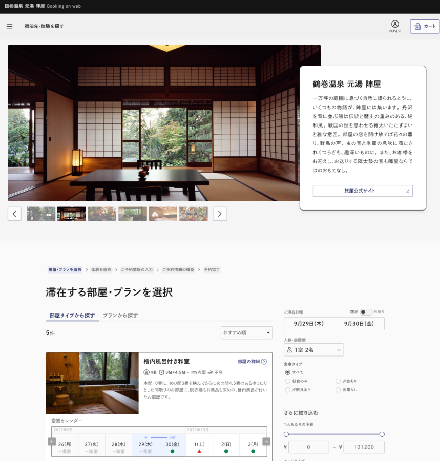Expand the 1室 2名 guests dropdown
The width and height of the screenshot is (440, 461).
[x=313, y=350]
